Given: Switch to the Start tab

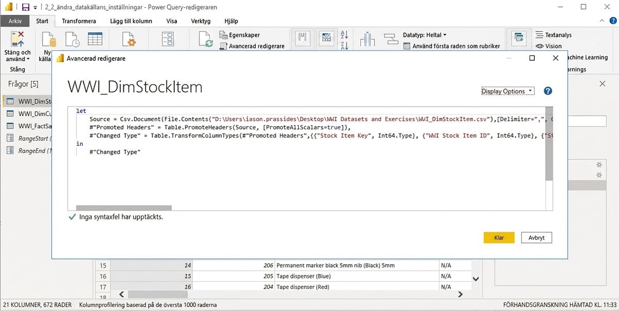Looking at the screenshot, I should coord(42,21).
